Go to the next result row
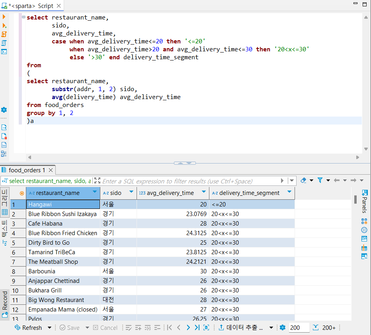This screenshot has height=335, width=371. click(188, 327)
